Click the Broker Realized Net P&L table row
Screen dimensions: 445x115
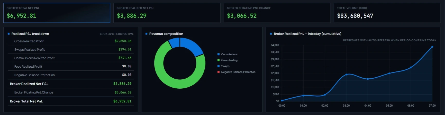pyautogui.click(x=71, y=84)
